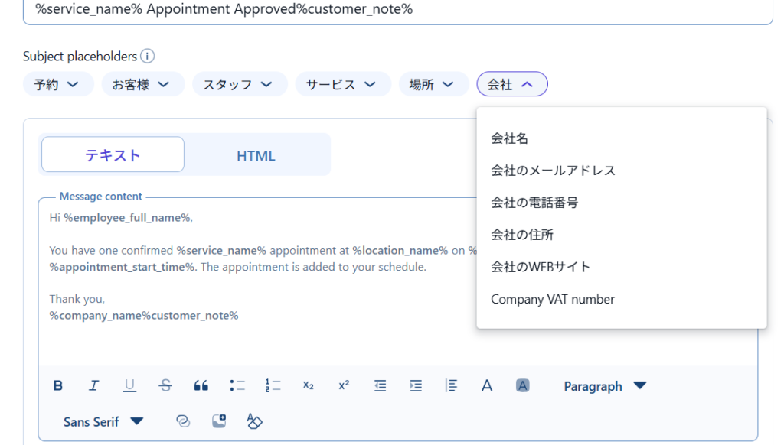Click the Subject placeholders info icon
This screenshot has height=445, width=784.
[x=148, y=57]
